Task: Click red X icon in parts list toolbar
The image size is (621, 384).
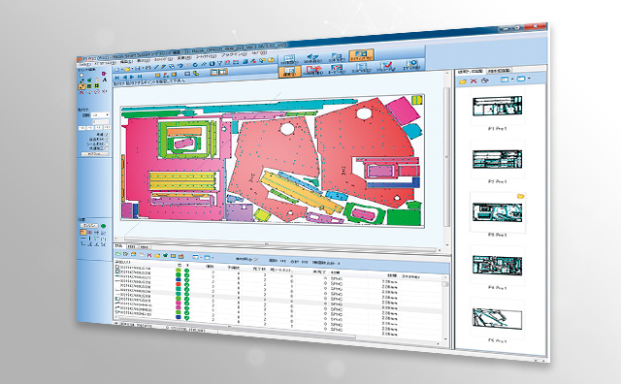Action: coord(149,255)
